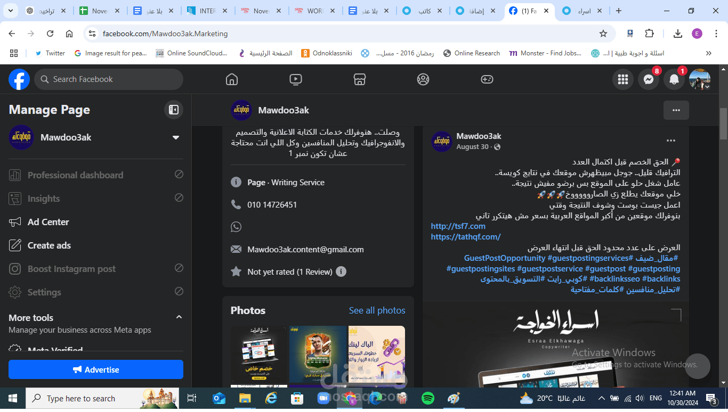Open the tsf7.com link in post

pyautogui.click(x=458, y=226)
